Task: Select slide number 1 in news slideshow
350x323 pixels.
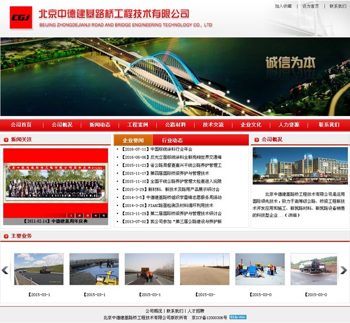Action: coord(72,215)
